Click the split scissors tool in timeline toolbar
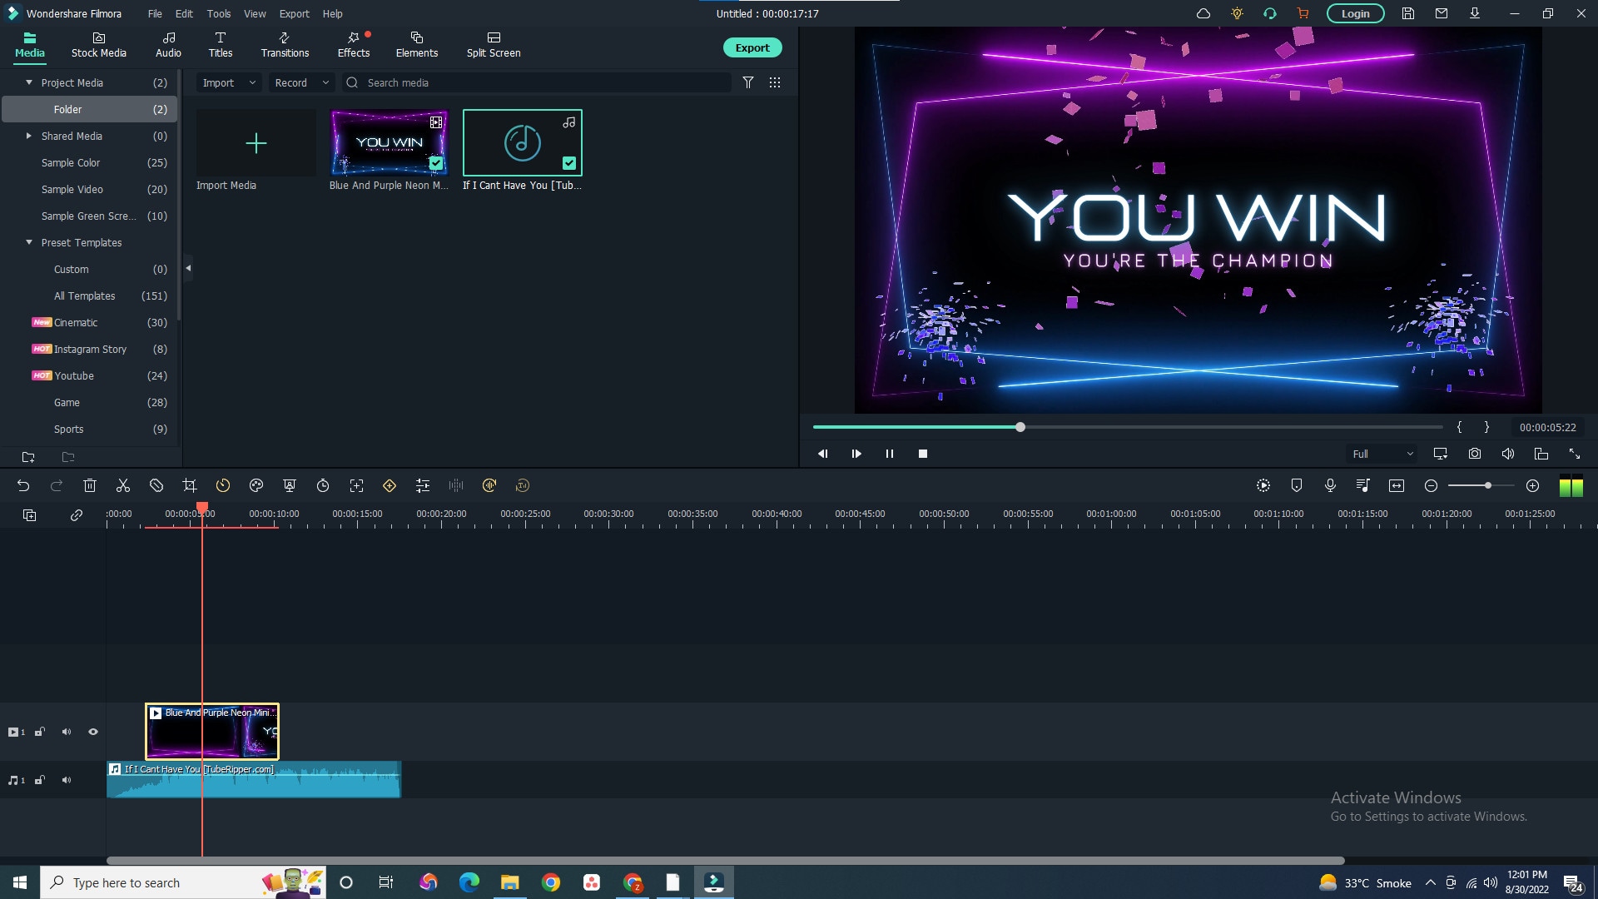The height and width of the screenshot is (899, 1598). coord(123,485)
